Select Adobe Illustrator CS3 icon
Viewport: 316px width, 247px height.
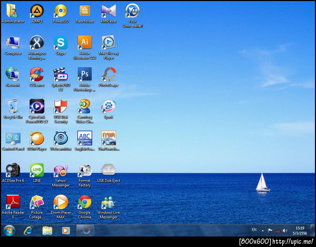pos(85,43)
